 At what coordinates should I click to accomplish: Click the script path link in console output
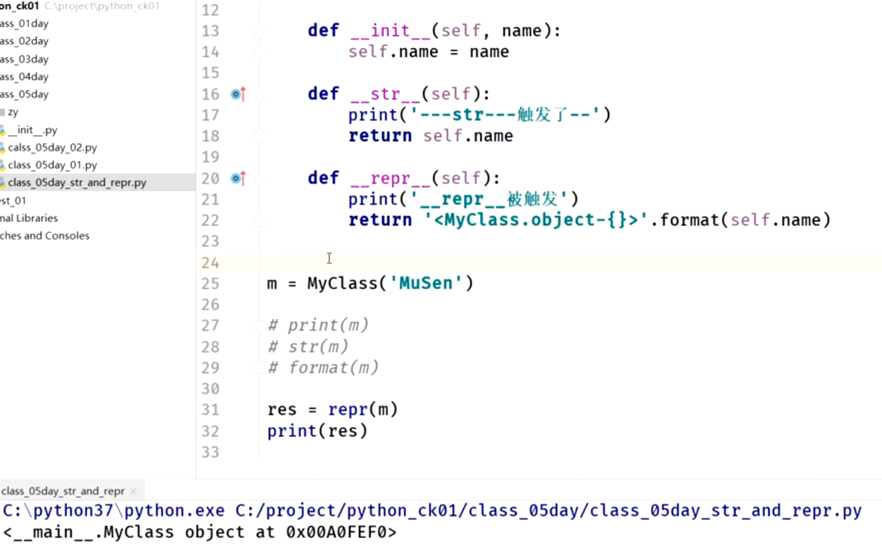click(548, 512)
